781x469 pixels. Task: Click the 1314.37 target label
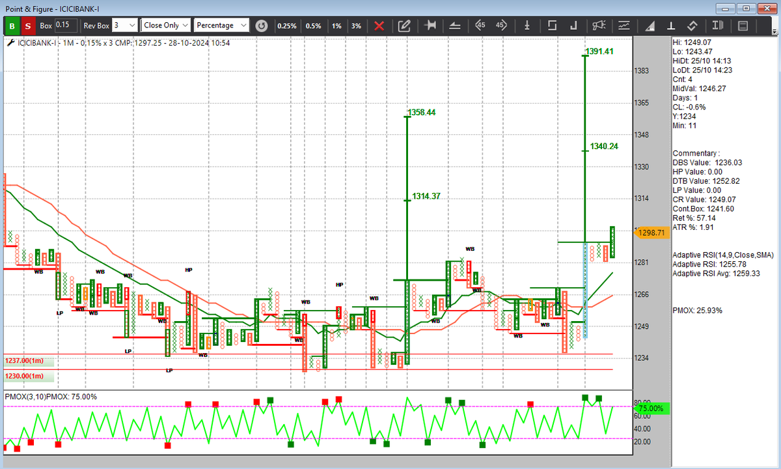point(426,196)
